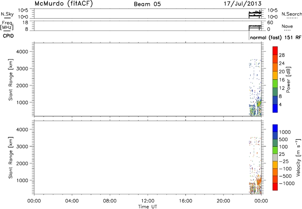This screenshot has width=302, height=209.
Task: Click the 4000 tick in the power panel
Action: point(22,52)
